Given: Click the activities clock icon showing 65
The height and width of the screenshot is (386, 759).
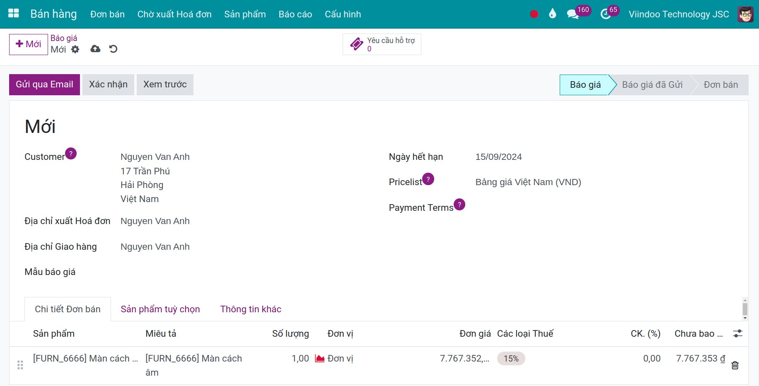Looking at the screenshot, I should pyautogui.click(x=606, y=14).
